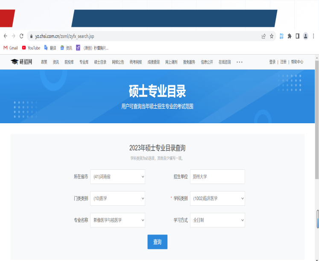
Task: Open 硕士目录 in the navigation bar
Action: [100, 62]
